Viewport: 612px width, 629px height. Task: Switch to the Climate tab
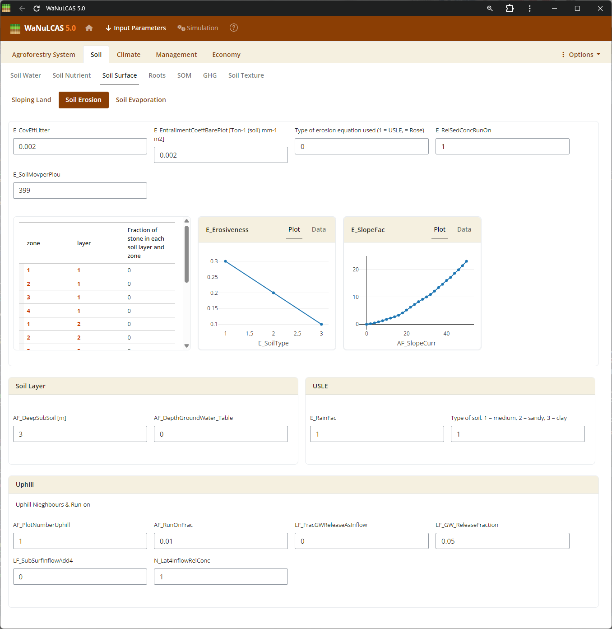point(129,55)
